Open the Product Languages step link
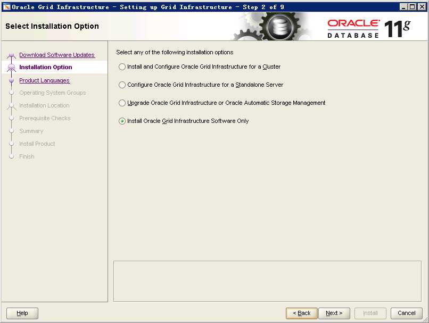The height and width of the screenshot is (323, 429). pyautogui.click(x=44, y=80)
